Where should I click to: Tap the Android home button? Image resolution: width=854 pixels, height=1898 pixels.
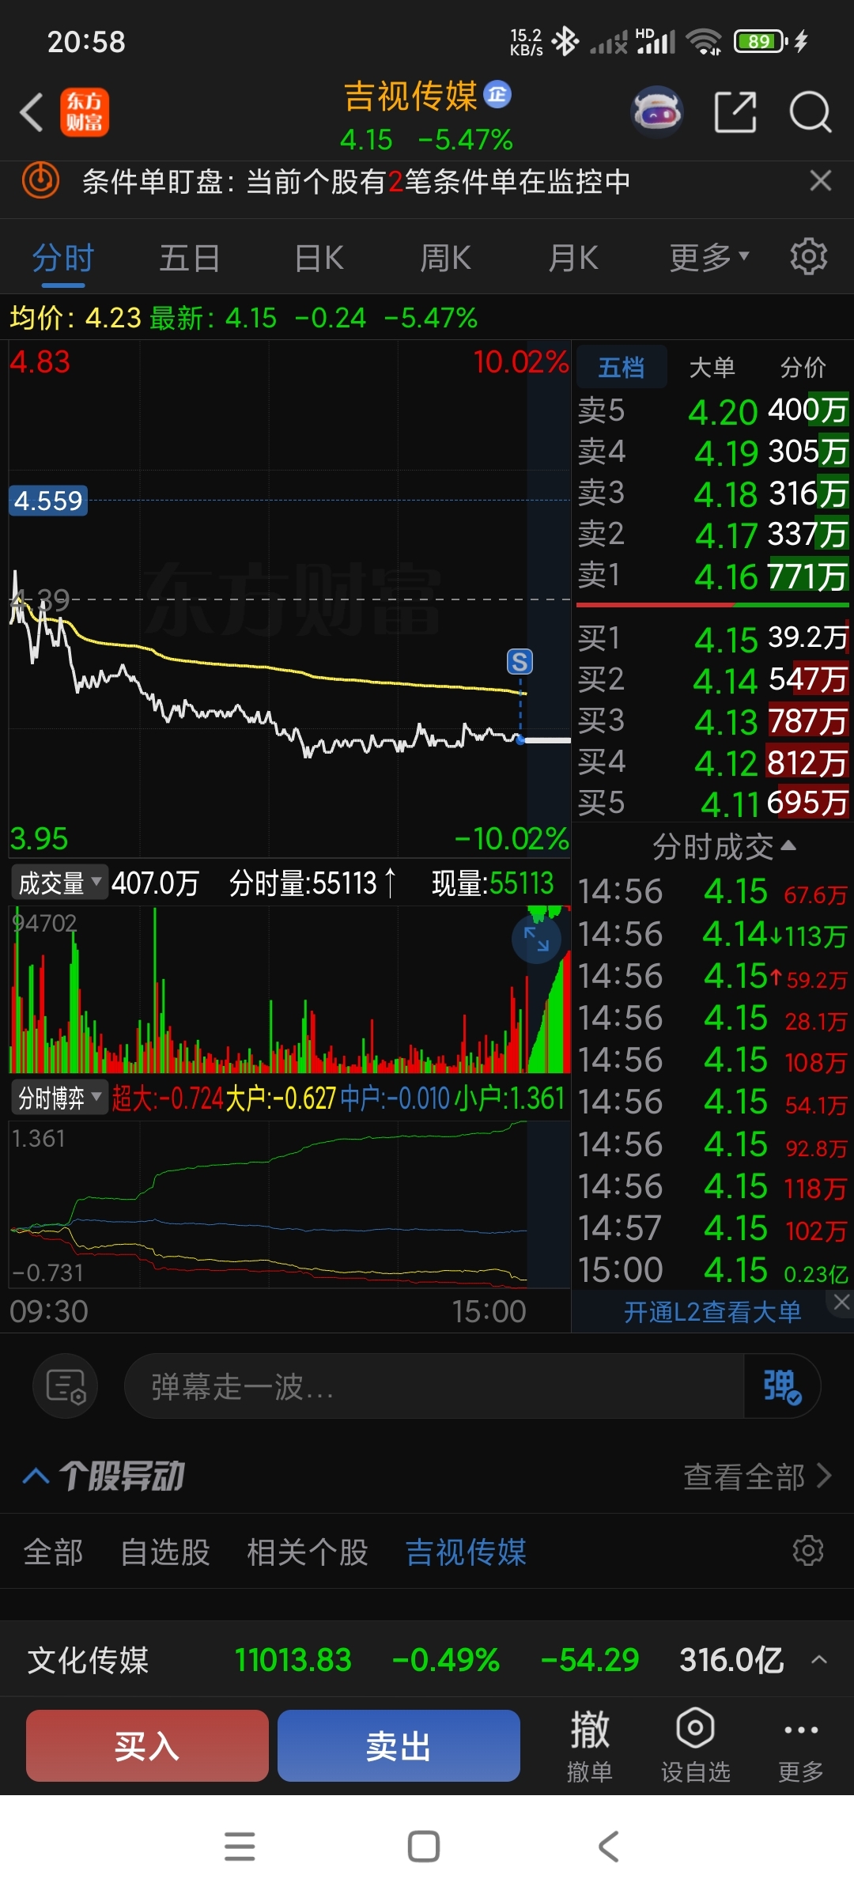(424, 1847)
